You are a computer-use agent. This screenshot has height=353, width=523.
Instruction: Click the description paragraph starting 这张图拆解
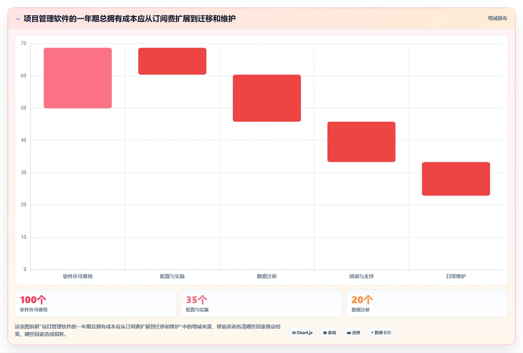pyautogui.click(x=148, y=330)
